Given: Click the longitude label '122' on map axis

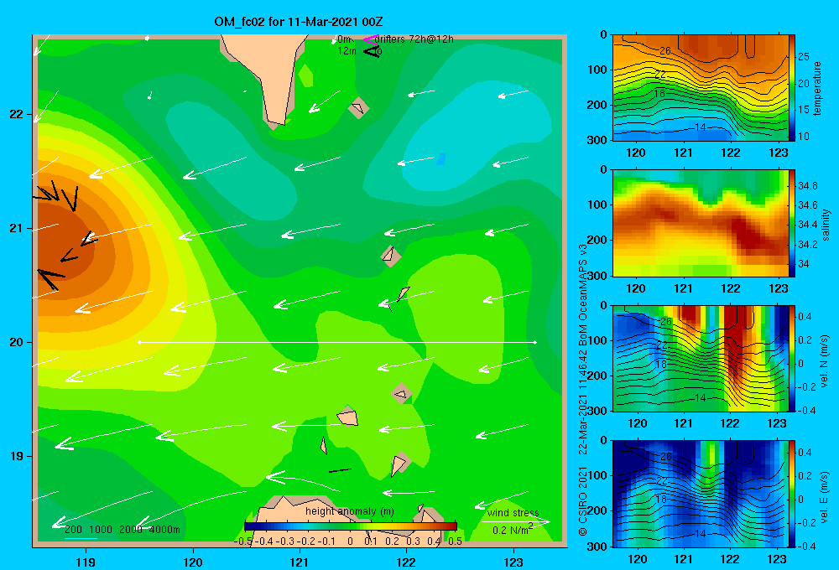Looking at the screenshot, I should tap(406, 562).
